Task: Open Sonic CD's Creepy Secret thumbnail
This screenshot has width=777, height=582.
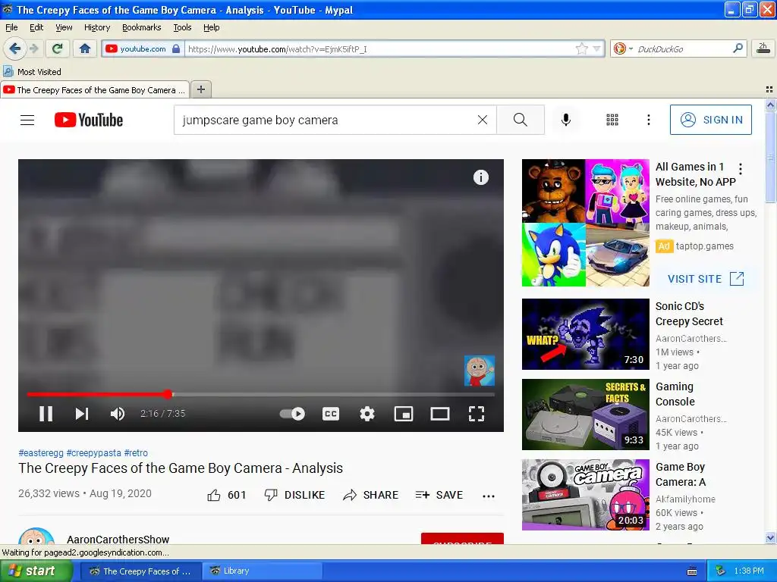Action: point(585,334)
